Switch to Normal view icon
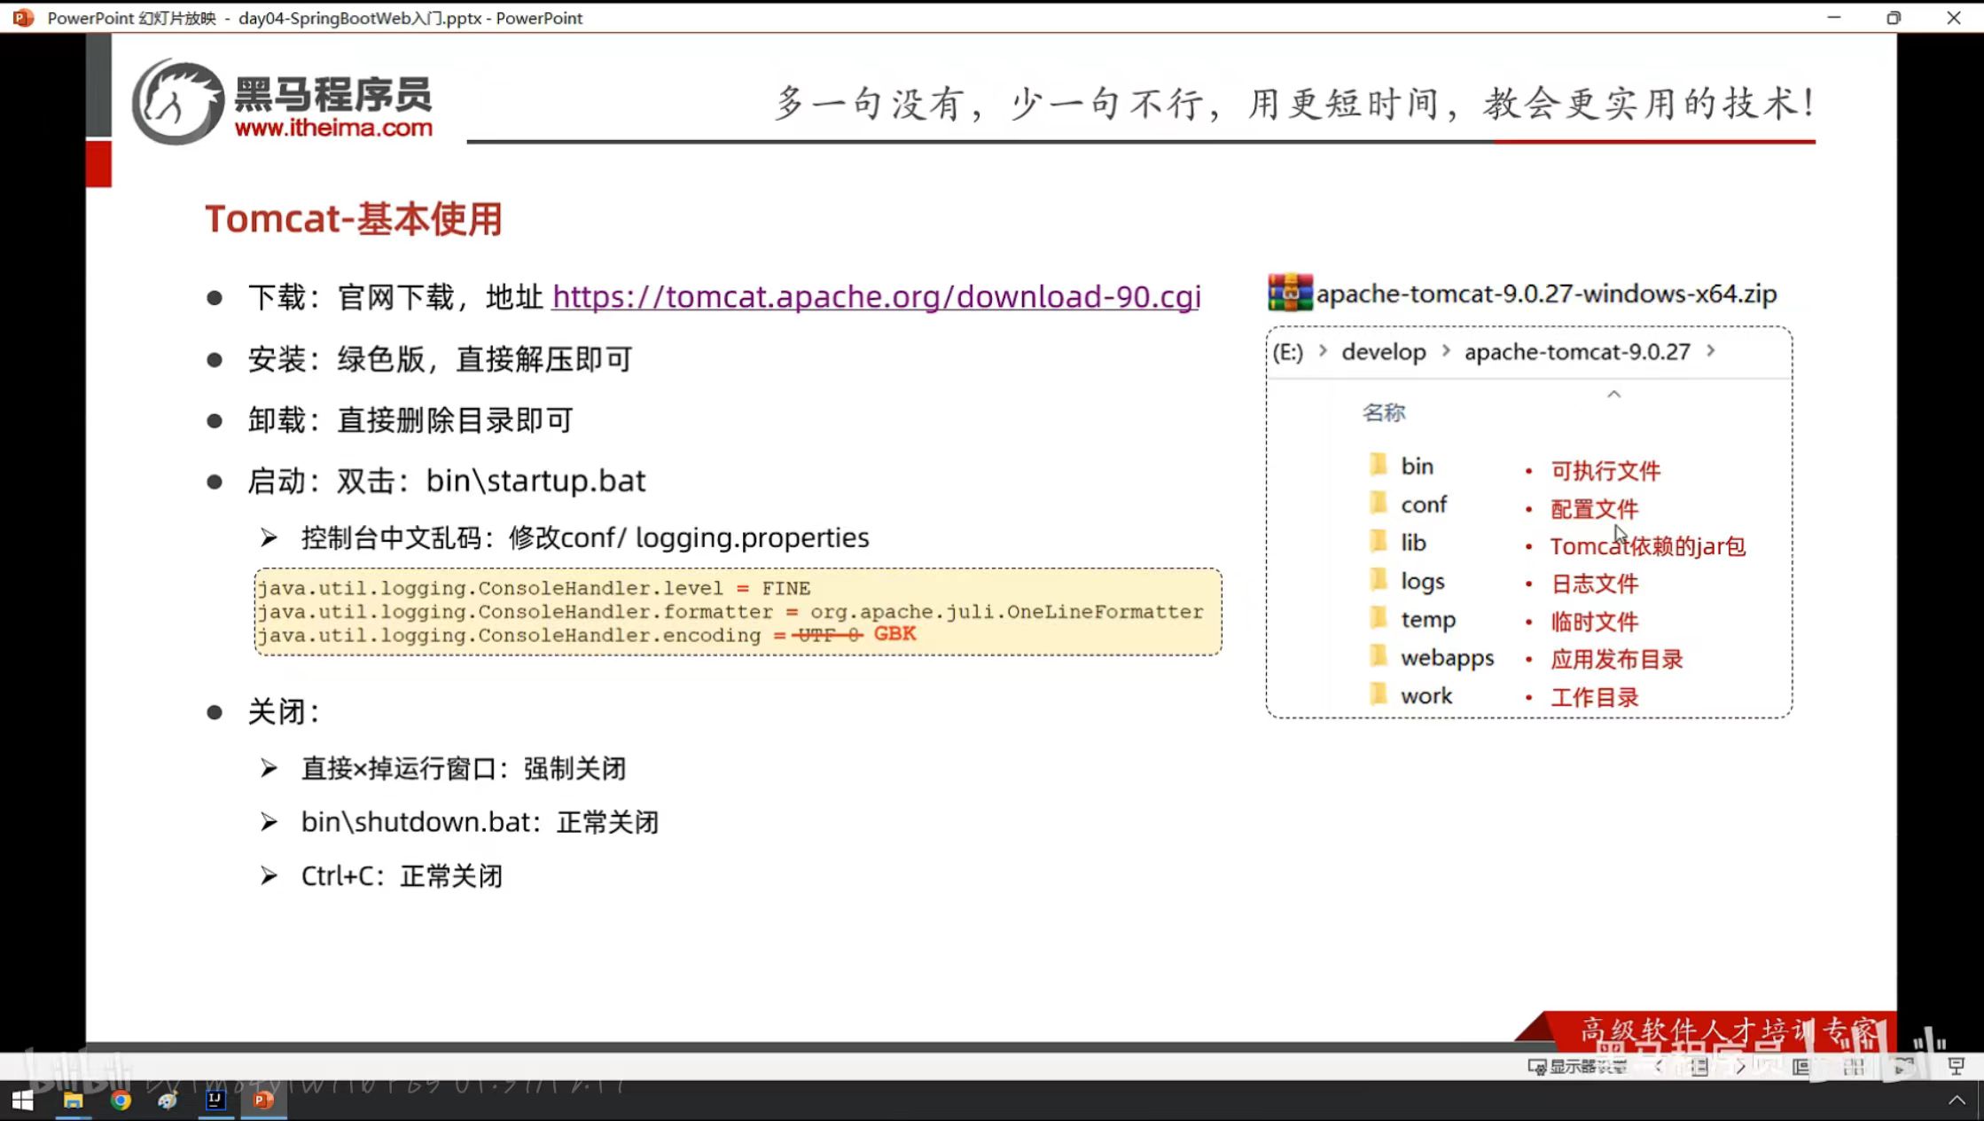Image resolution: width=1984 pixels, height=1121 pixels. coord(1800,1067)
